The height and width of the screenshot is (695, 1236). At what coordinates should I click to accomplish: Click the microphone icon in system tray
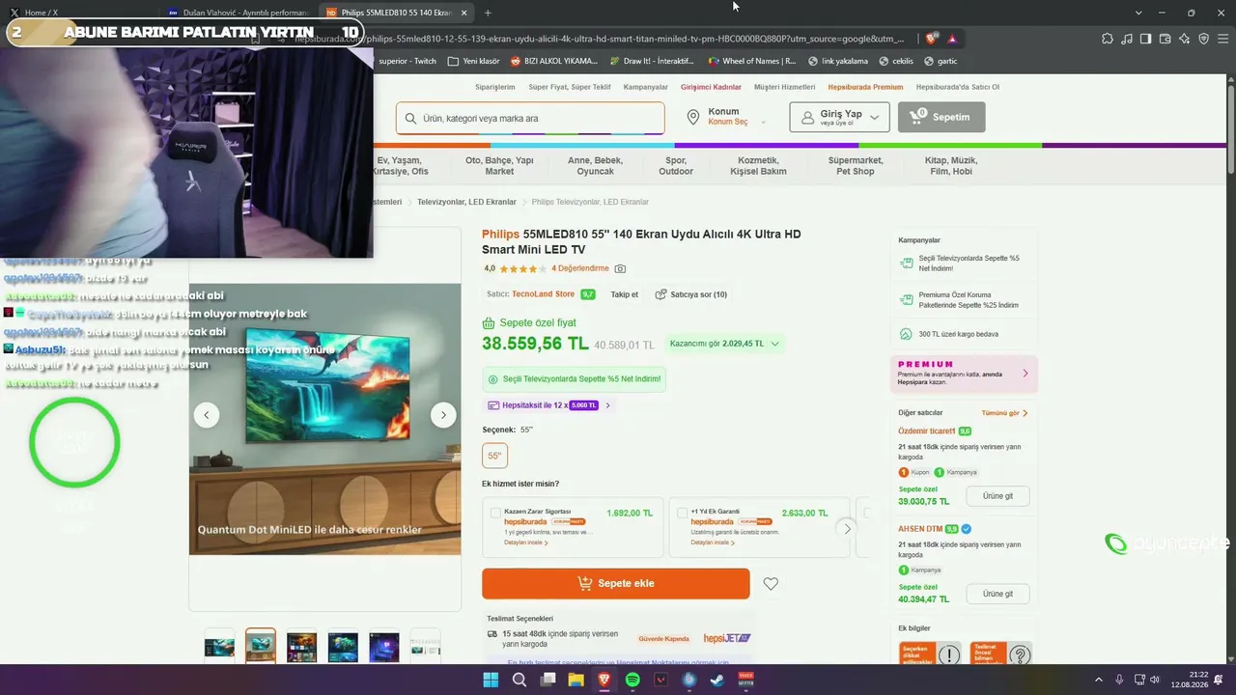1117,681
